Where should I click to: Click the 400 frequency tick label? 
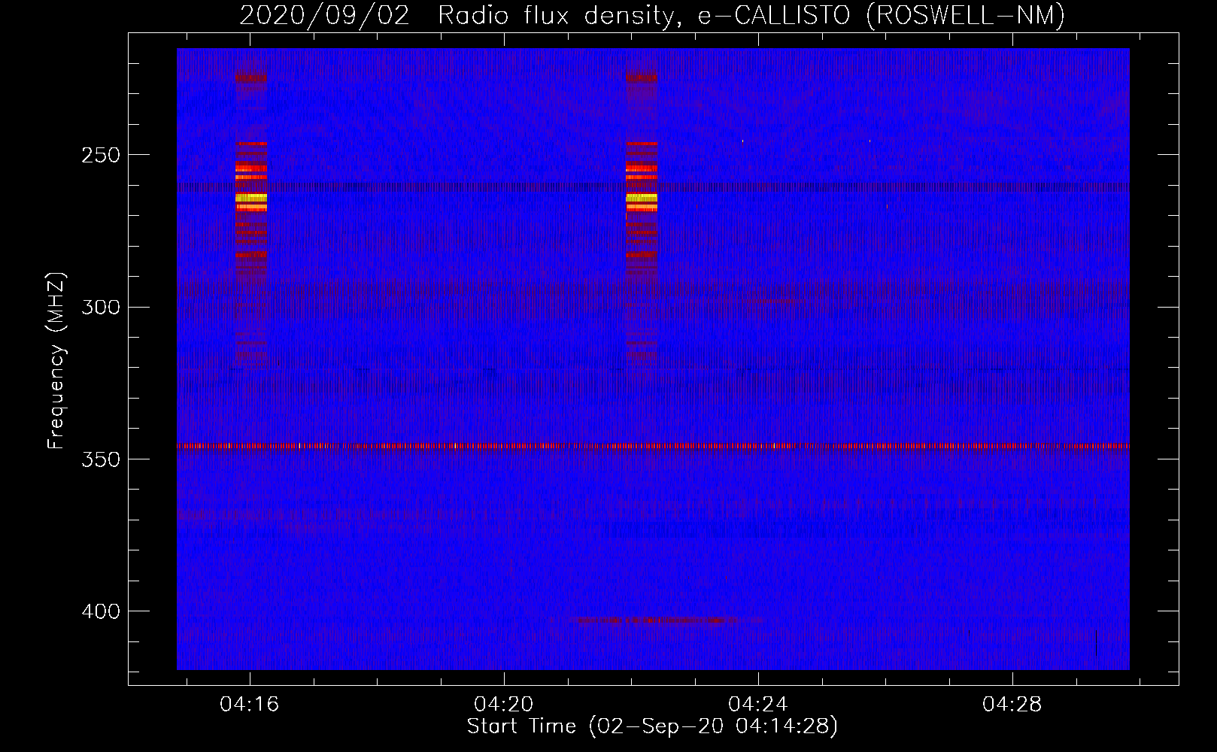(x=101, y=611)
